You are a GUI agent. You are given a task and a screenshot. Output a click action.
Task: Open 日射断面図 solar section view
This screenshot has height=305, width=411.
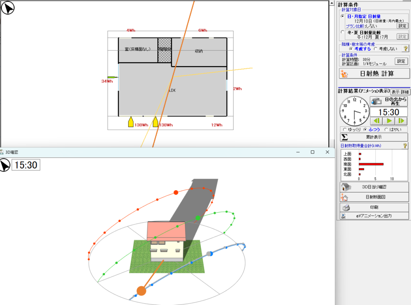click(x=373, y=197)
